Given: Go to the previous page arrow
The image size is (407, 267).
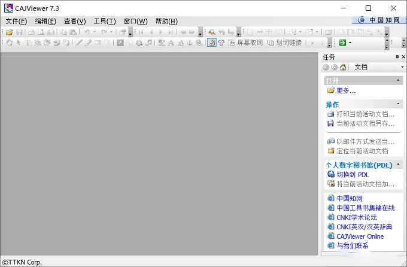Looking at the screenshot, I should pos(151,32).
